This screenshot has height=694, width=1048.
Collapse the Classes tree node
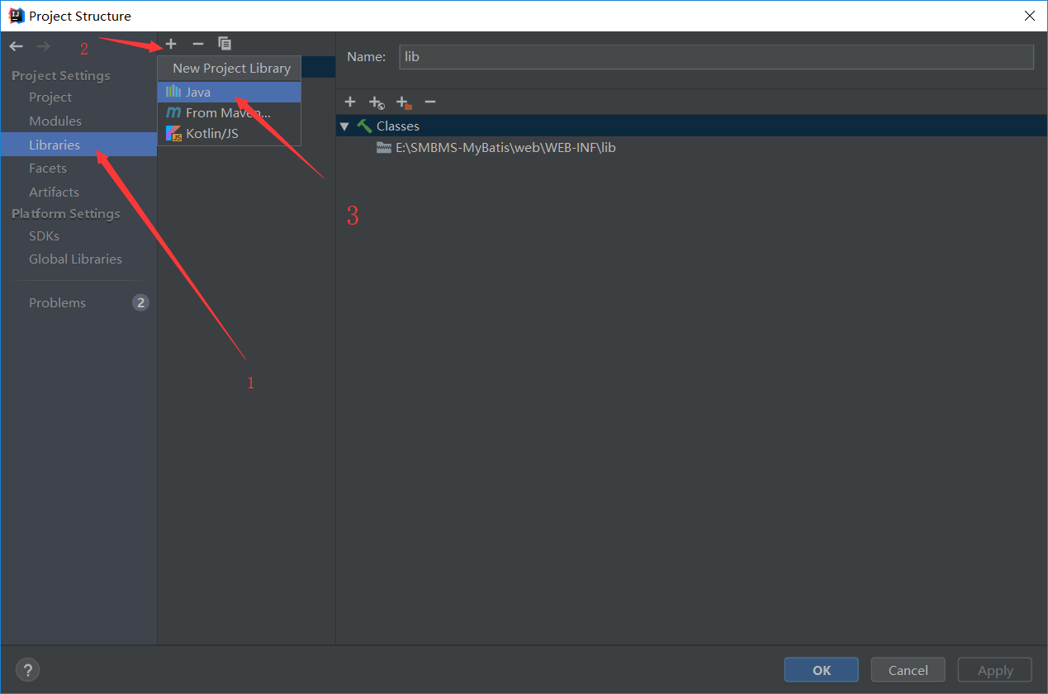pos(344,126)
